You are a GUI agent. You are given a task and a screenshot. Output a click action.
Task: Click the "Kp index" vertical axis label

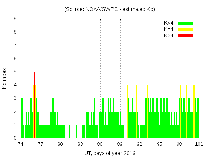click(x=5, y=78)
